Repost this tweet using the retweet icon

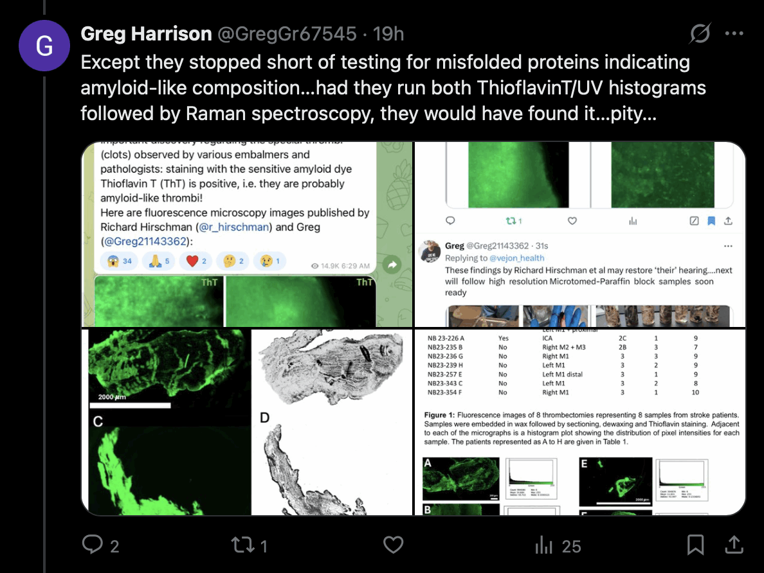[x=241, y=545]
